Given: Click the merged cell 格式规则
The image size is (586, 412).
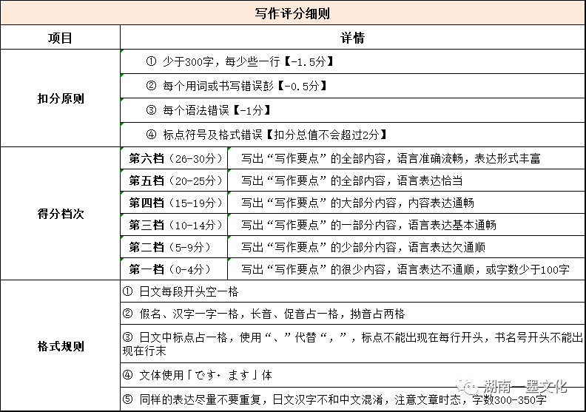Looking at the screenshot, I should click(60, 346).
